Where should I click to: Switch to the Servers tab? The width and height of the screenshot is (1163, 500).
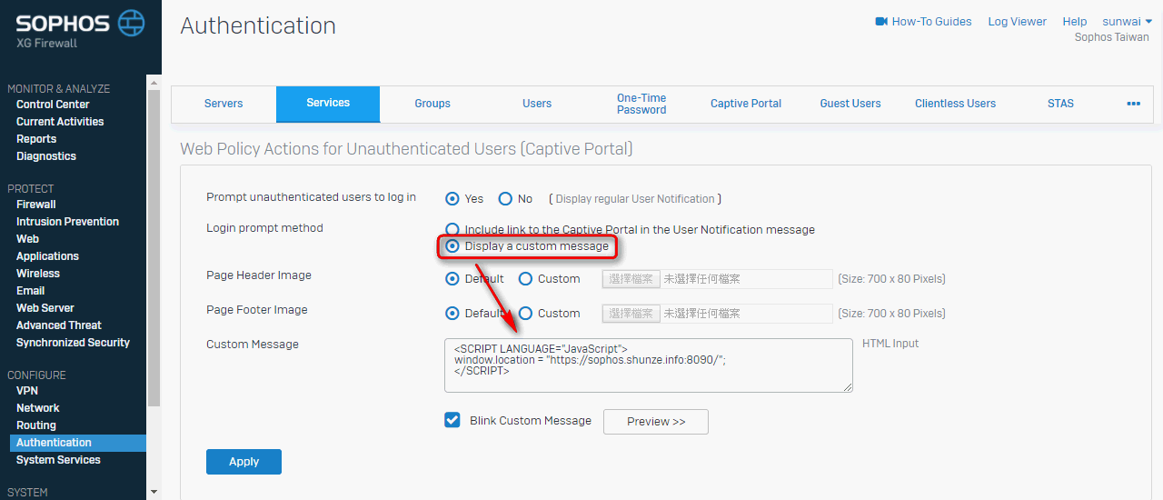224,104
